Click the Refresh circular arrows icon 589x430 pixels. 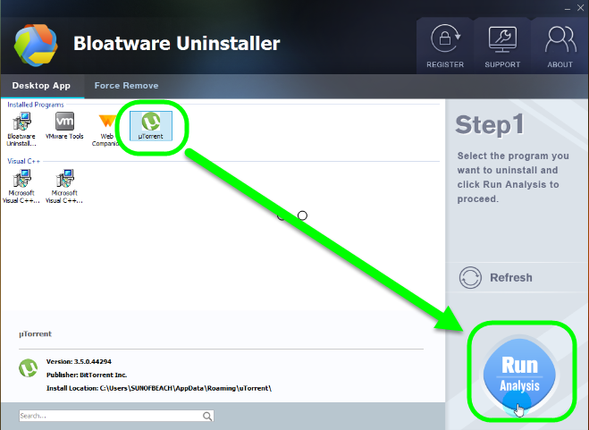coord(470,278)
